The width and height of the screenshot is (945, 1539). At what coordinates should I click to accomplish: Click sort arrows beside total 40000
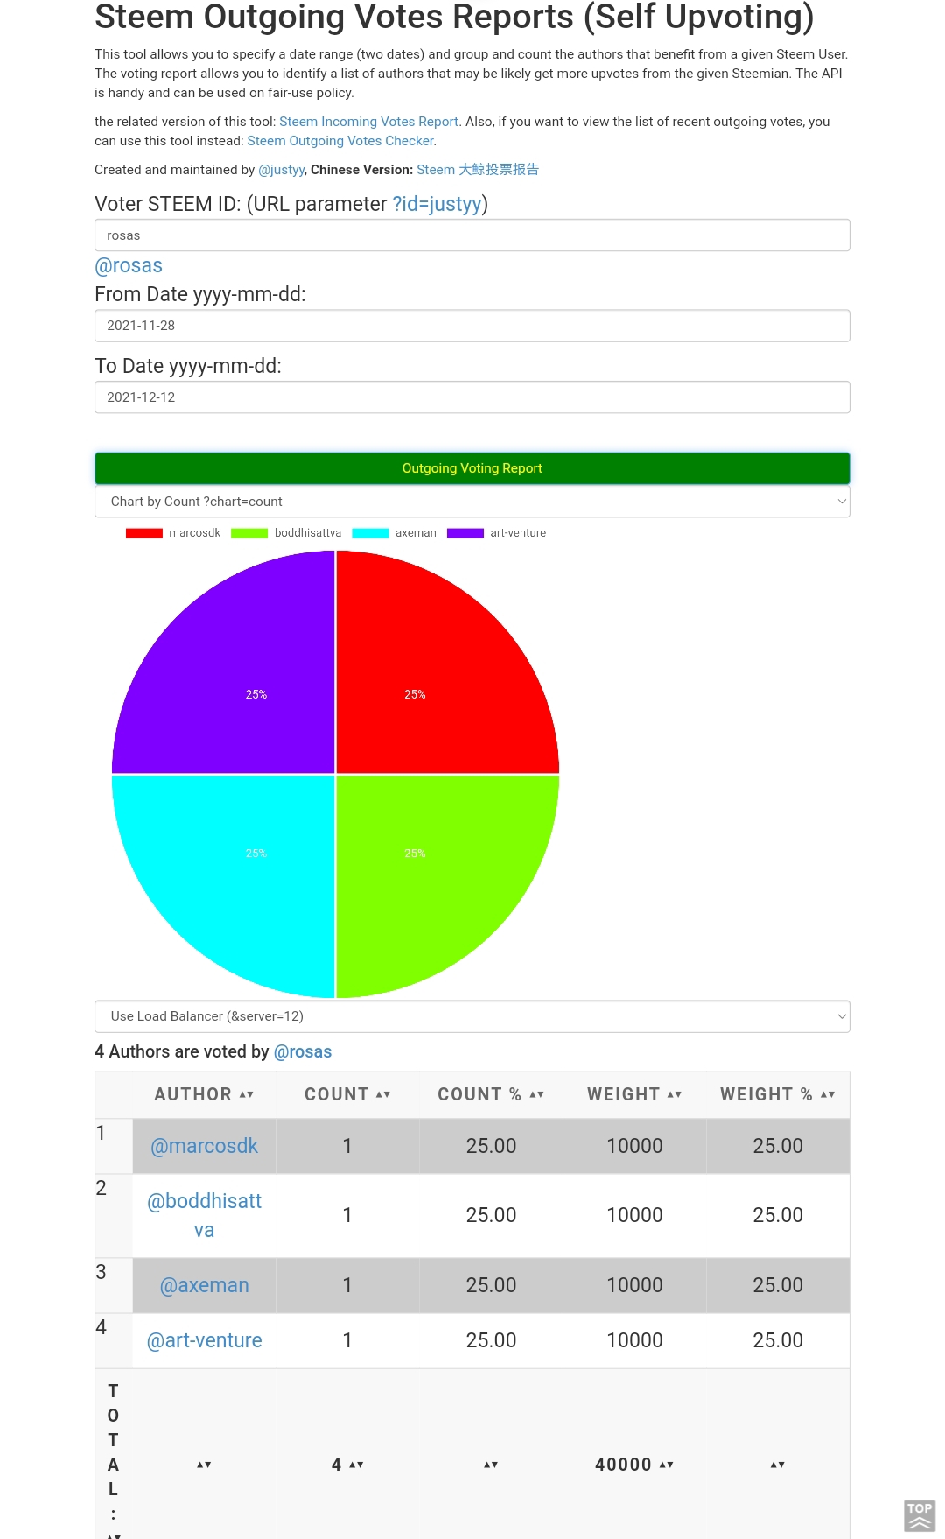coord(667,1465)
